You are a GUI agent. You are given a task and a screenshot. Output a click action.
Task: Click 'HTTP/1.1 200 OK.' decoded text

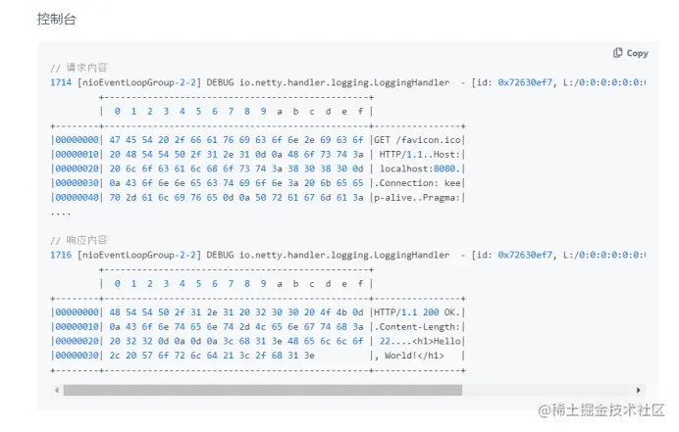click(x=417, y=312)
